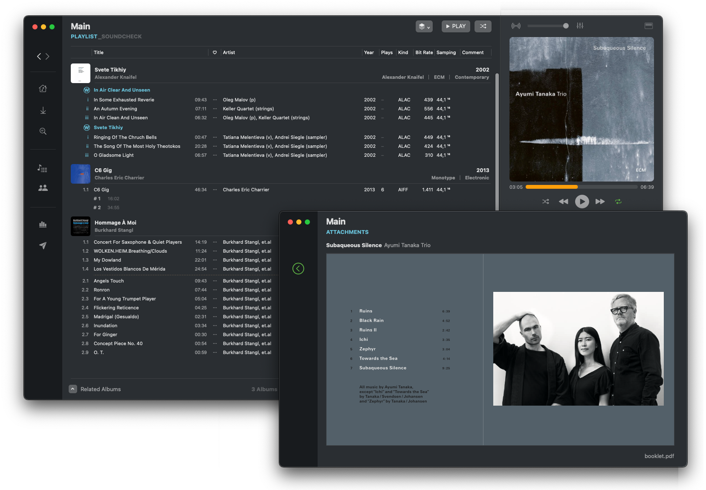Sort by the Artist column header
This screenshot has width=706, height=490.
(x=229, y=52)
